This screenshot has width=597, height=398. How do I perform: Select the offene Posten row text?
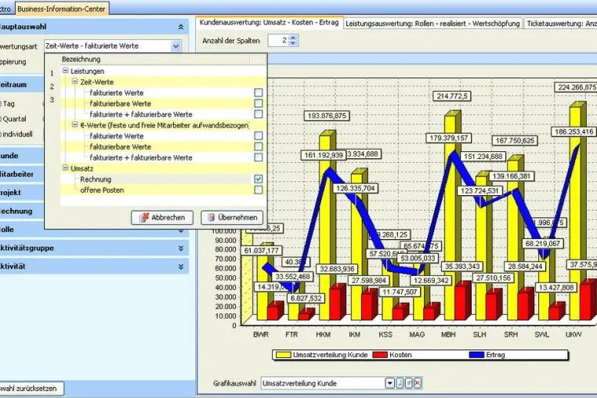coord(102,190)
